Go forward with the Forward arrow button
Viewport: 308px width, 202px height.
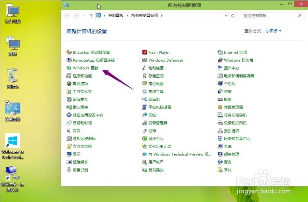click(x=76, y=16)
